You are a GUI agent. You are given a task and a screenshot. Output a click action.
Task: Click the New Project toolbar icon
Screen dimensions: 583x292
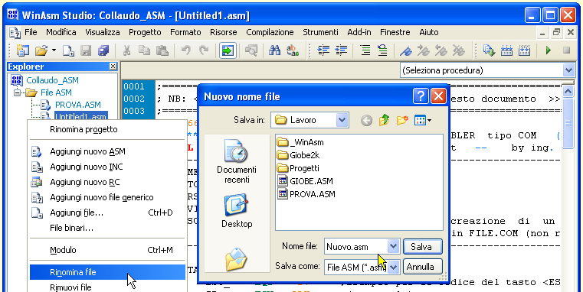click(23, 50)
